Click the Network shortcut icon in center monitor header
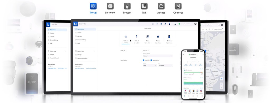Screen dimensions: 270x103 pyautogui.click(x=153, y=24)
